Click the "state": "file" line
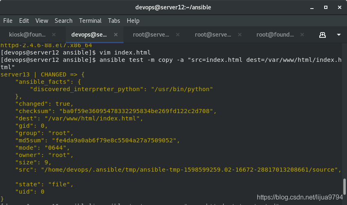347x205 pixels. (44, 184)
